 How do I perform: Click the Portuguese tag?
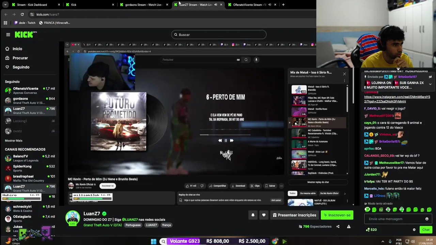[133, 225]
